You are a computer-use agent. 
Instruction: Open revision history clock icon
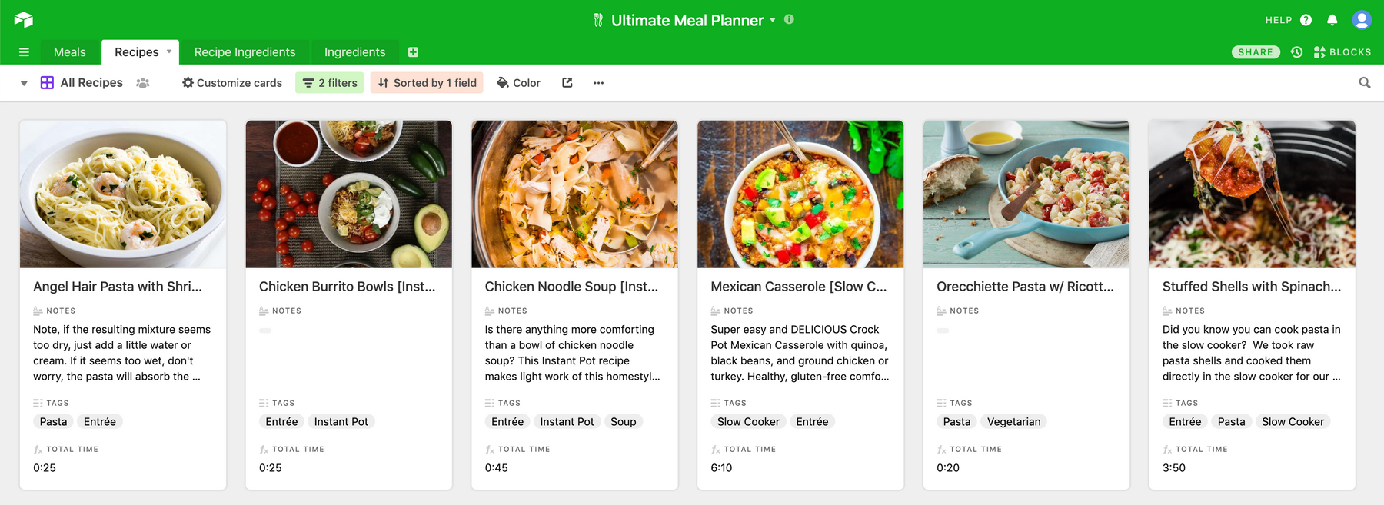1296,52
